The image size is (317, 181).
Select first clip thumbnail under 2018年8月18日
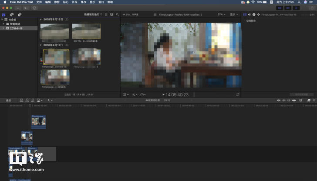click(x=54, y=31)
